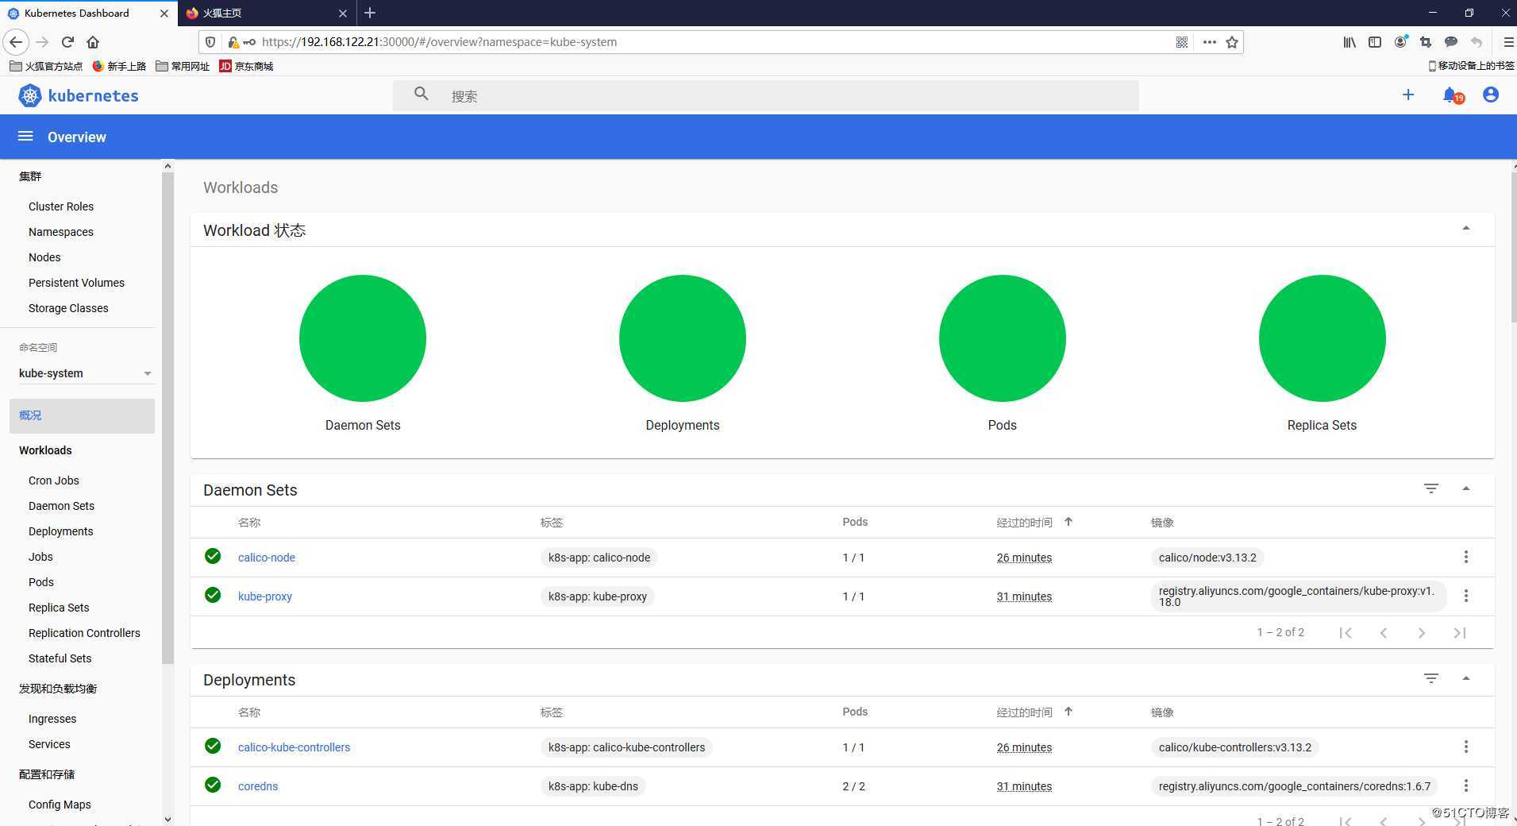Bookmark page with the star icon
Viewport: 1517px width, 826px height.
click(1232, 42)
